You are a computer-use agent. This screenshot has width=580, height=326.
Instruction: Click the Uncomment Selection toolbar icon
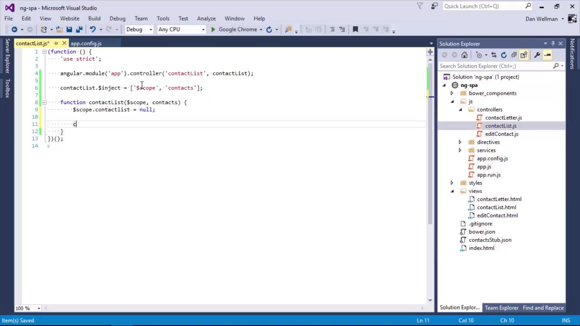pos(342,29)
